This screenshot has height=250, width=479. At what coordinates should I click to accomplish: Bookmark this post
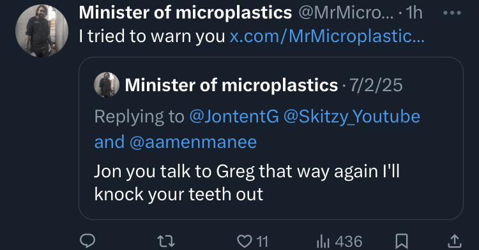(x=402, y=241)
